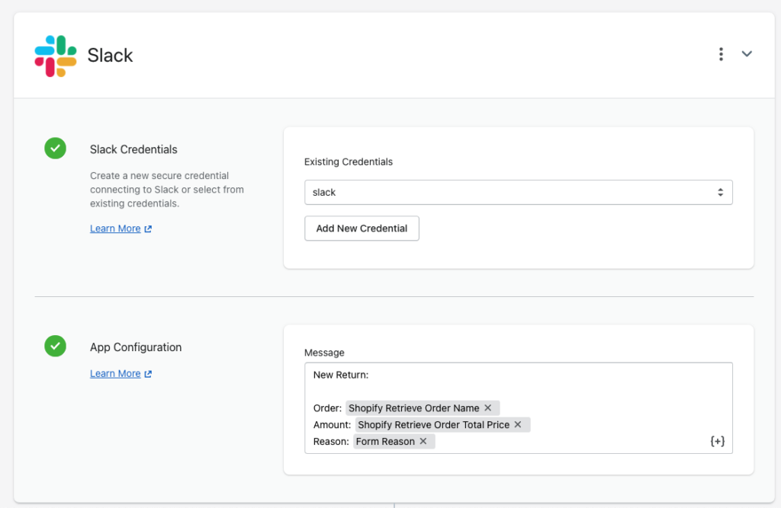Click the Slack Credentials green checkmark
Screen dimensions: 781x508
tap(55, 149)
